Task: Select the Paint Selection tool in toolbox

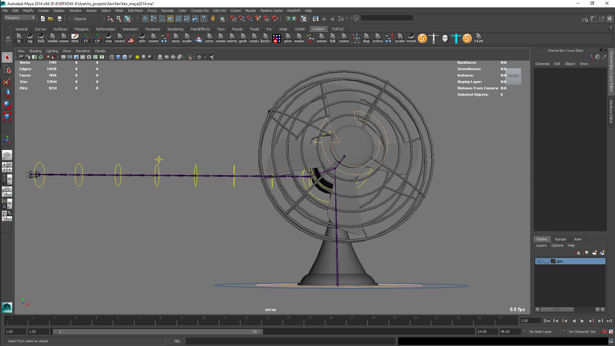Action: point(7,81)
